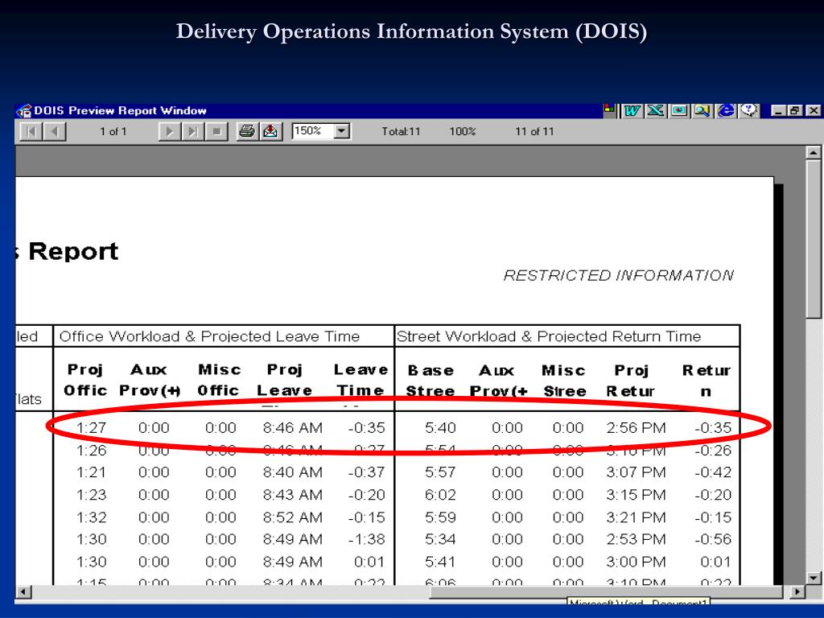Click the stop loading button in toolbar
This screenshot has width=824, height=618.
[x=216, y=131]
